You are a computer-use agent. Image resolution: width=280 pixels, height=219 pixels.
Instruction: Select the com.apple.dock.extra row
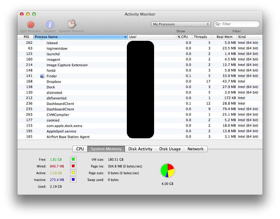pyautogui.click(x=140, y=126)
